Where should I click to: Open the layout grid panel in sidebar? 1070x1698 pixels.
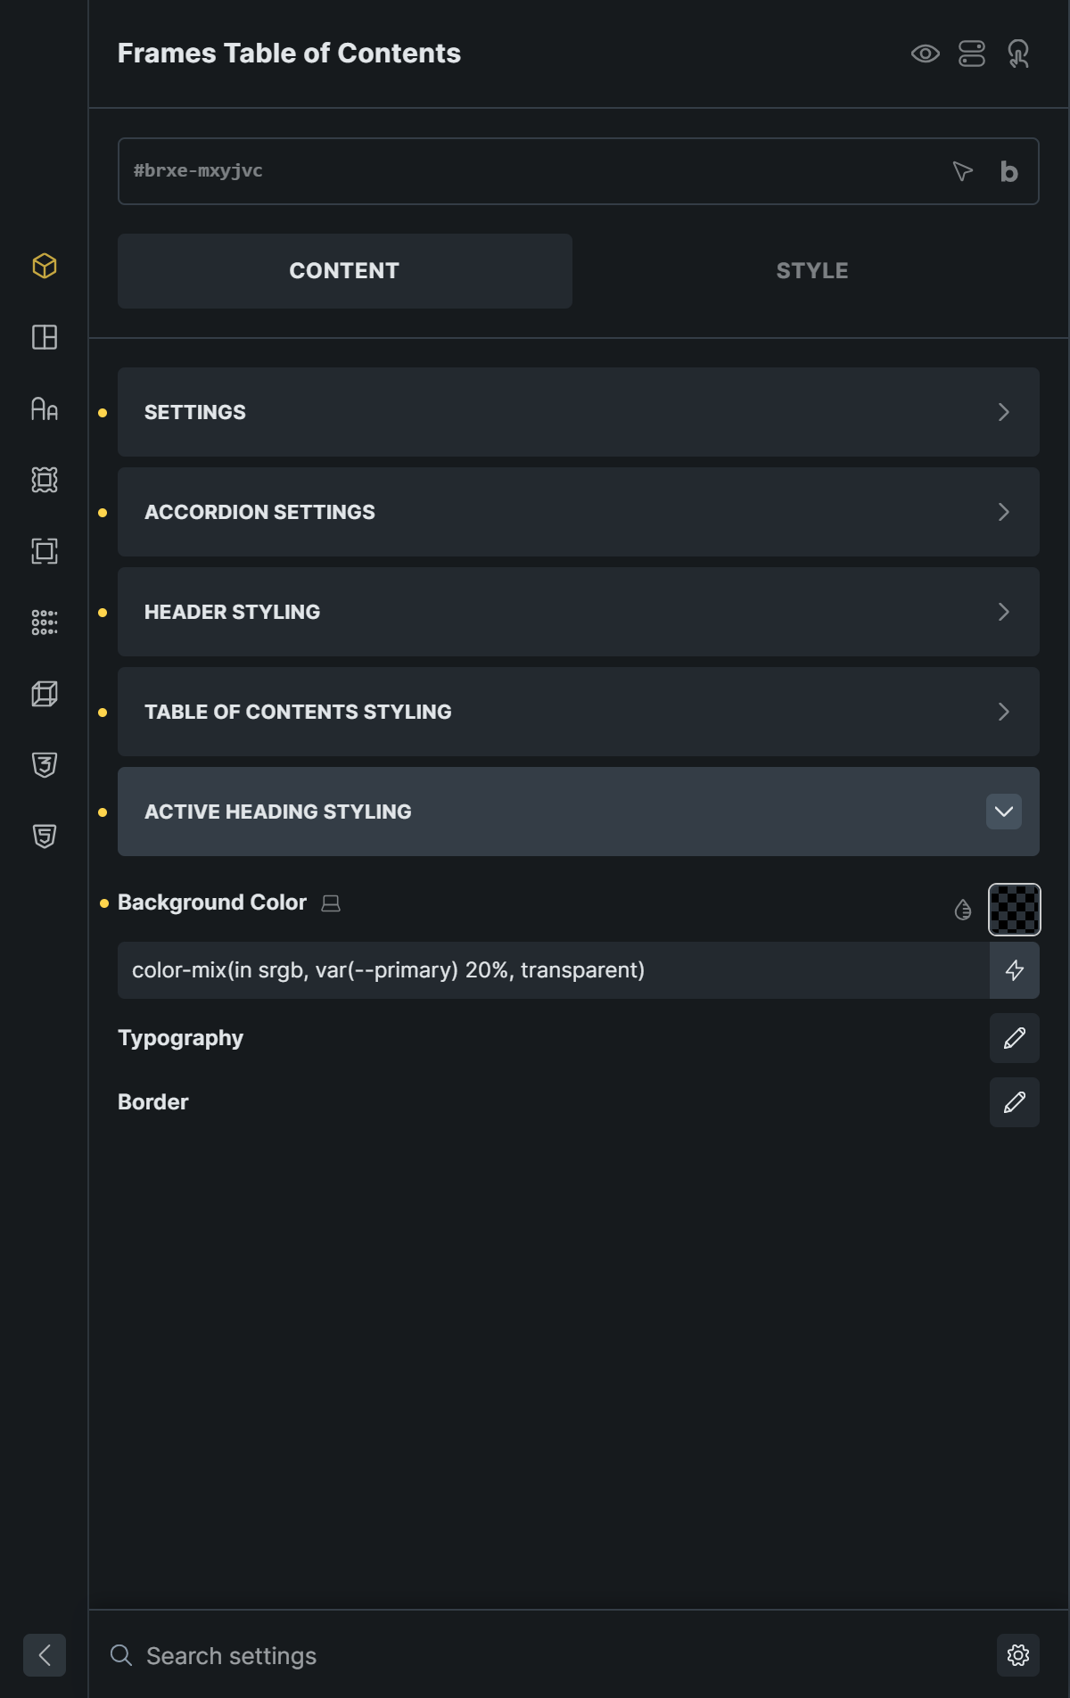[45, 337]
